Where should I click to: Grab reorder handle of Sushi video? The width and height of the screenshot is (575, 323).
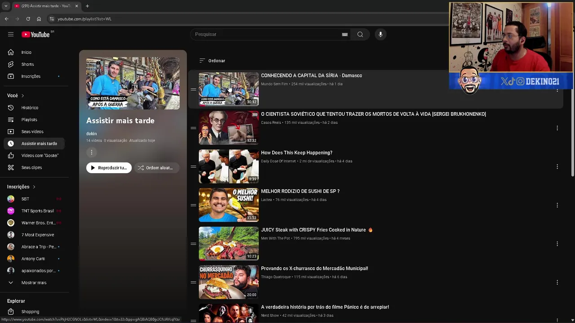pos(193,205)
